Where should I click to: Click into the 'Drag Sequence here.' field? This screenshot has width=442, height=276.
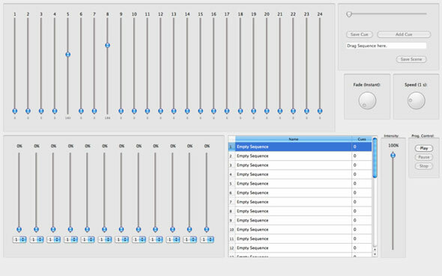[x=386, y=46]
